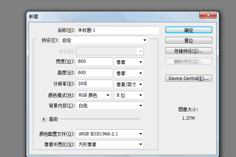This screenshot has height=157, width=236.
Task: Open the resolution unit 像素/英寸 dropdown
Action: [129, 84]
